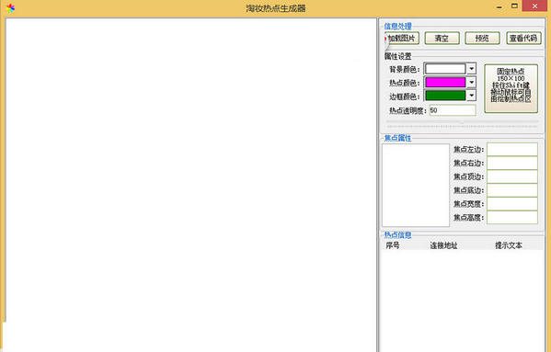Click the 预览 (preview) button
Viewport: 551px width, 352px height.
(x=482, y=38)
